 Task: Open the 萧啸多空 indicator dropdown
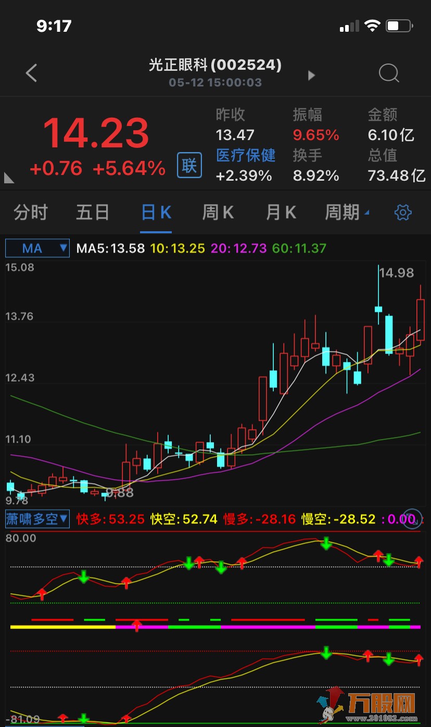37,519
